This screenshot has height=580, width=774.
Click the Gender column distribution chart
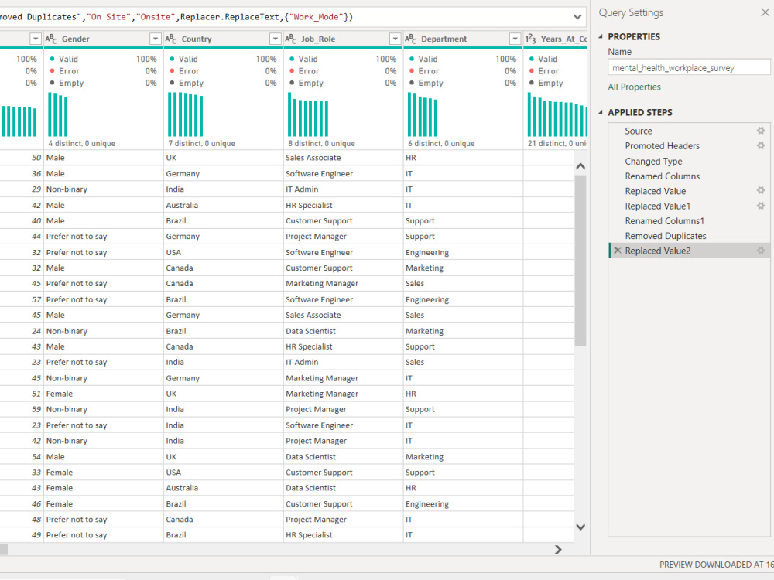58,114
